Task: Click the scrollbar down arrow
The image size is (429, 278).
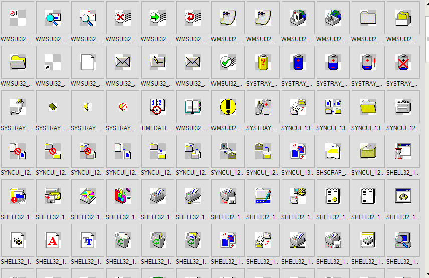Action: click(427, 274)
